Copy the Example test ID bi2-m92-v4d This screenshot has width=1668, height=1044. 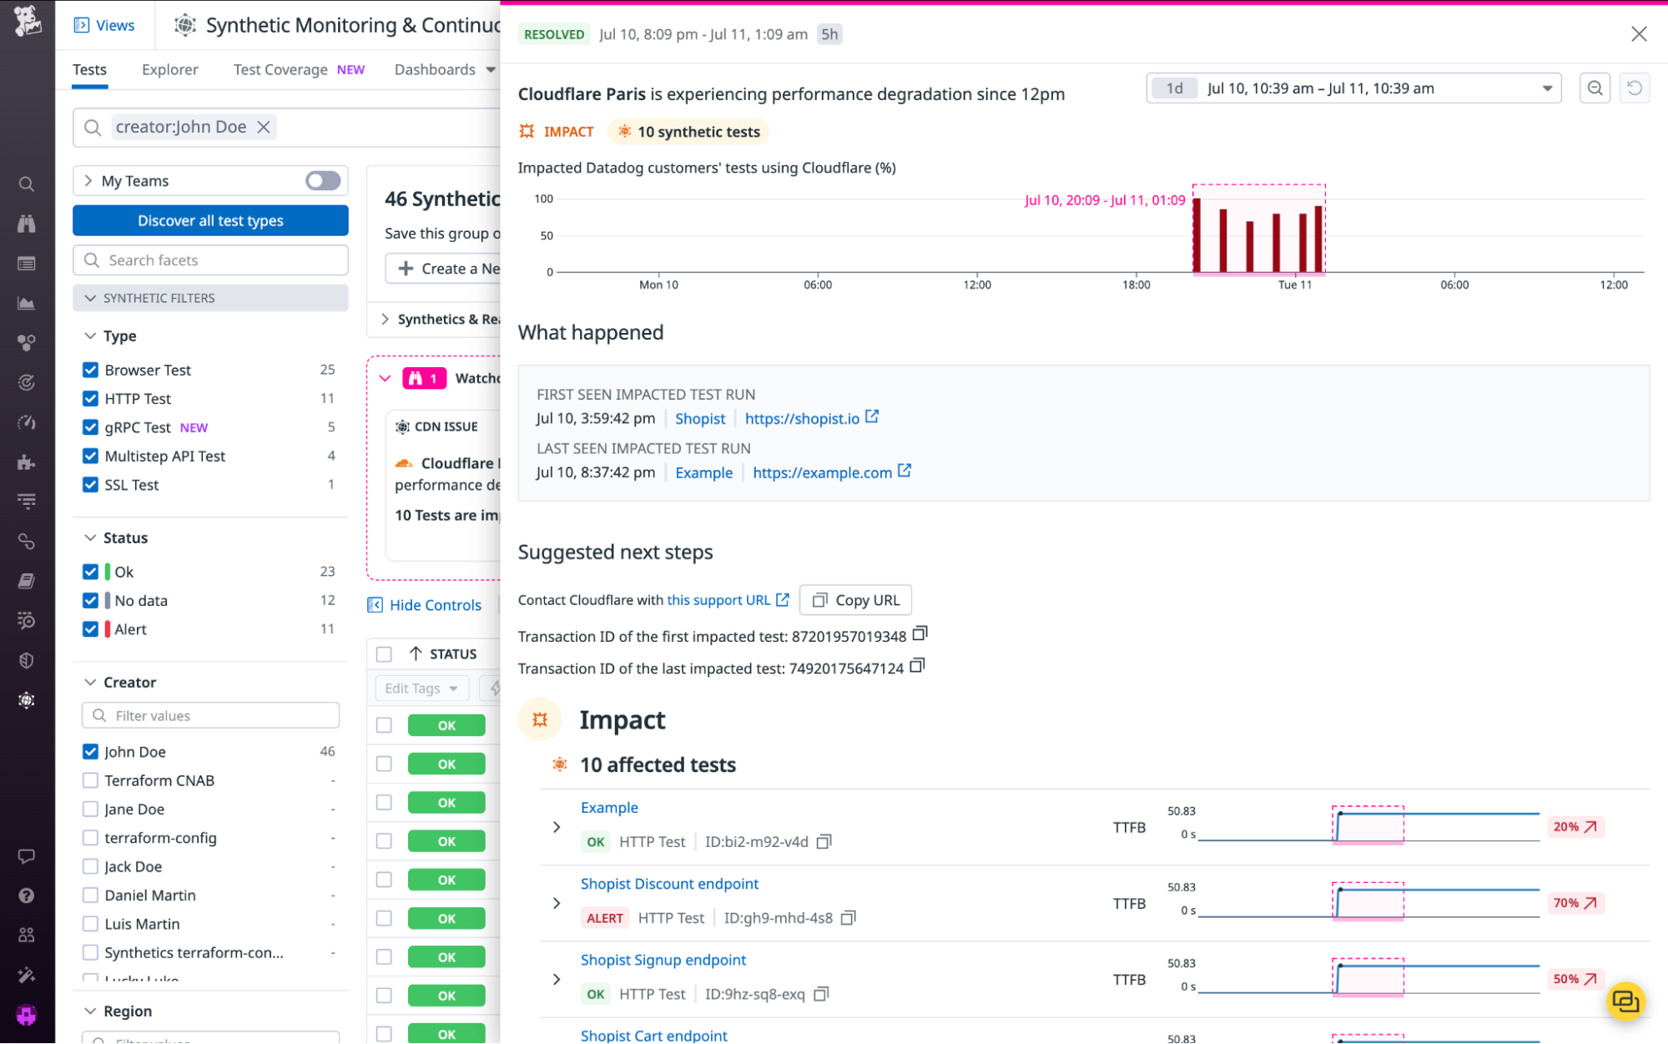coord(824,841)
